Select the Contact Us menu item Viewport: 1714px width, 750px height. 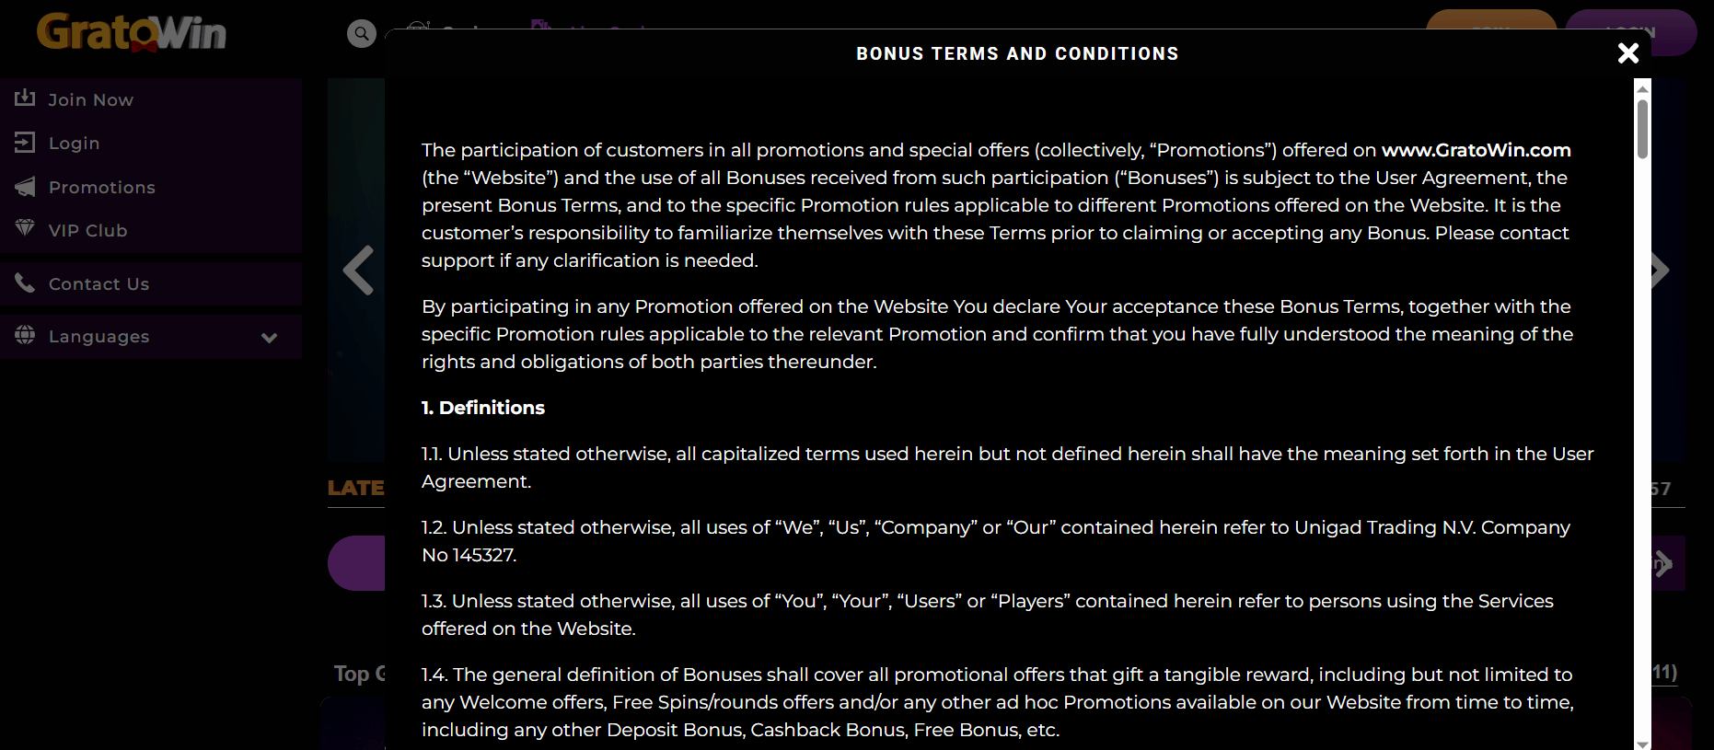[x=98, y=284]
